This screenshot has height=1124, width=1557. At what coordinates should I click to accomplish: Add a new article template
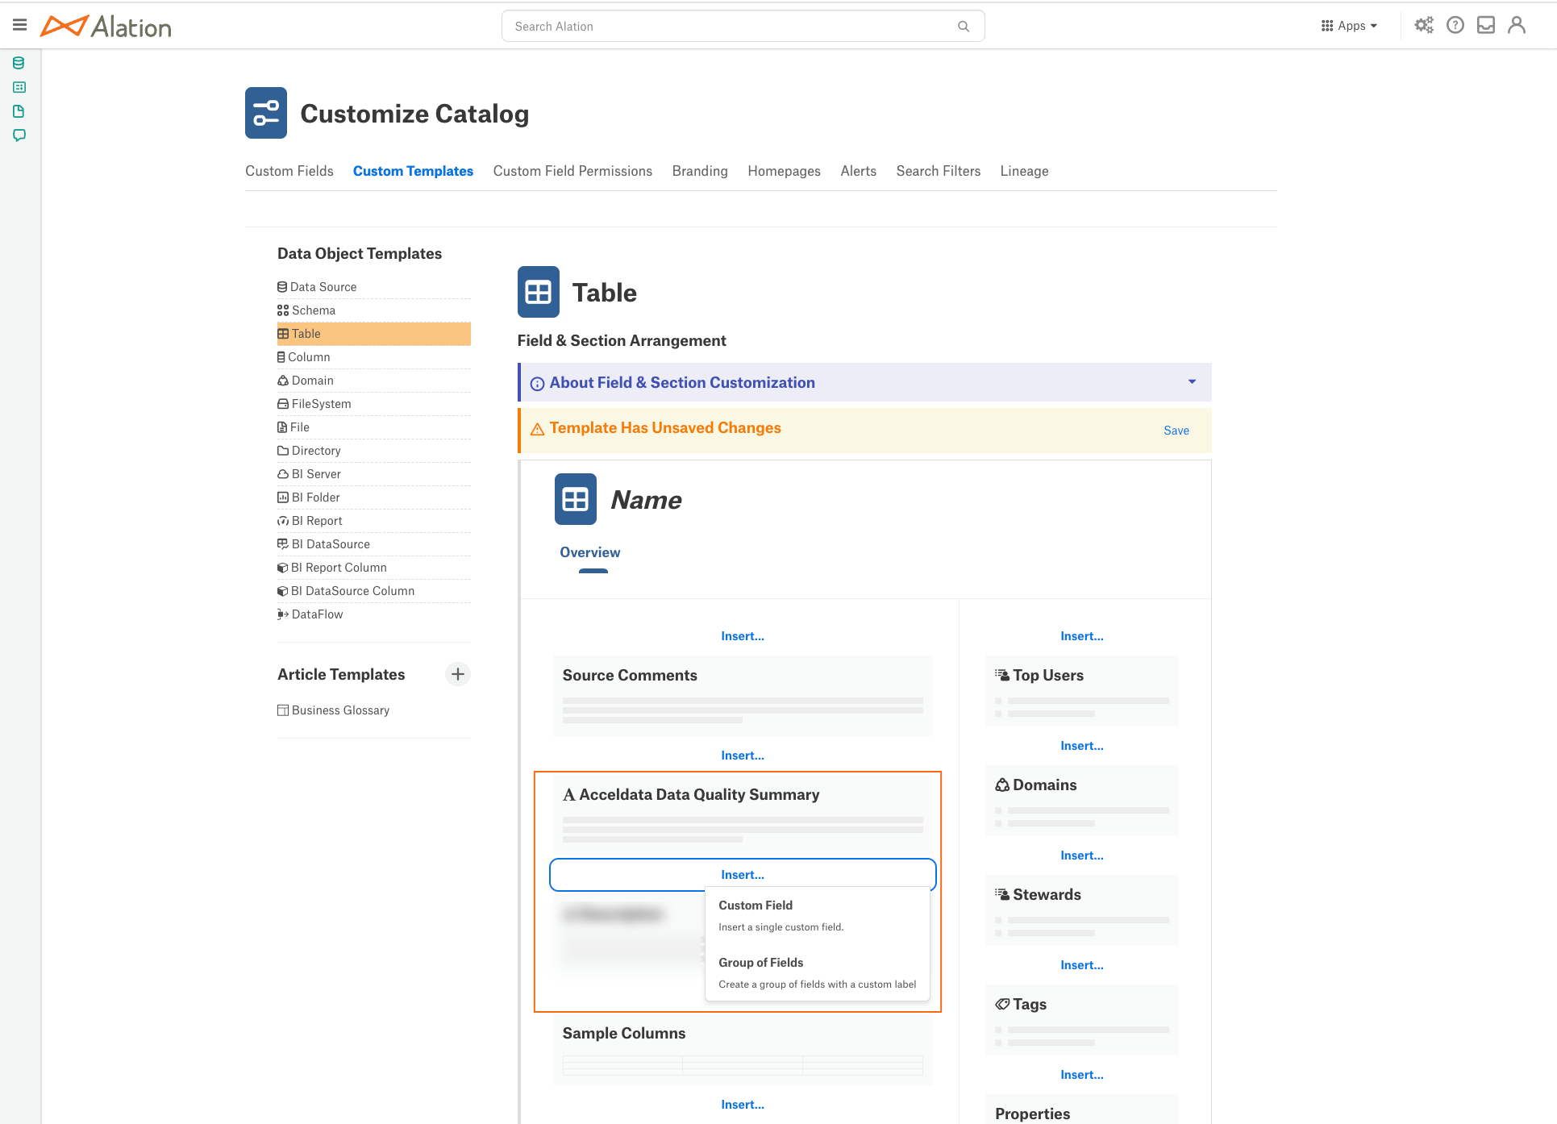click(458, 674)
